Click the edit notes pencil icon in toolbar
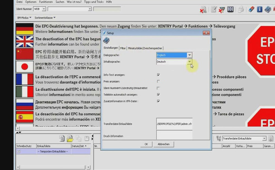275x170 pixels. click(213, 9)
